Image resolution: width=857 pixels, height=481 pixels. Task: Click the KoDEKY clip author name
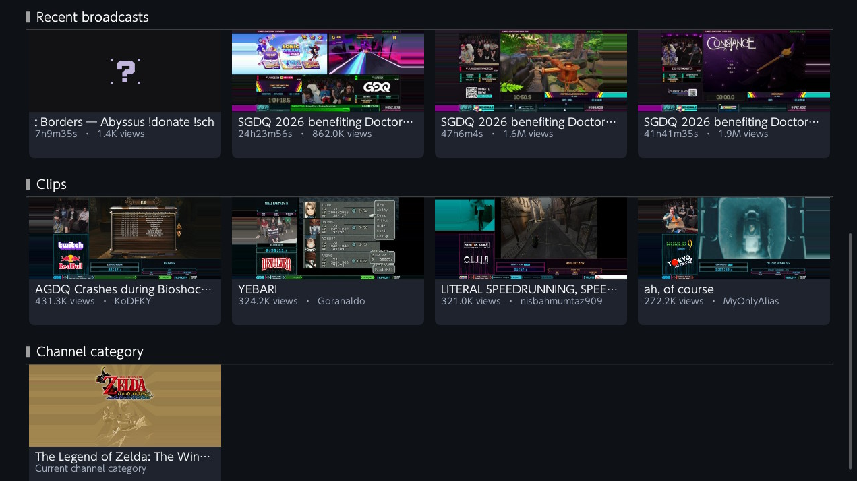(x=133, y=301)
